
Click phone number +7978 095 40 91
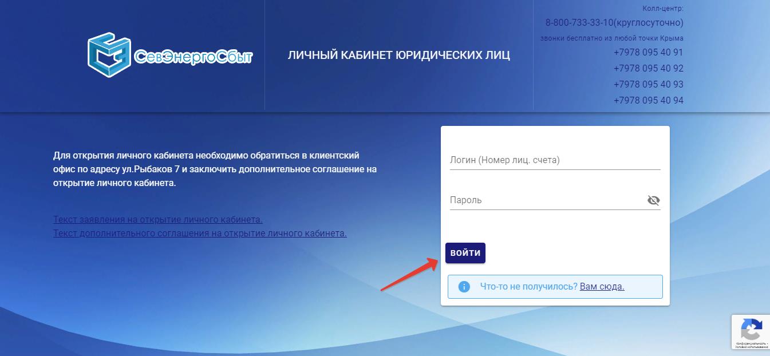coord(649,52)
